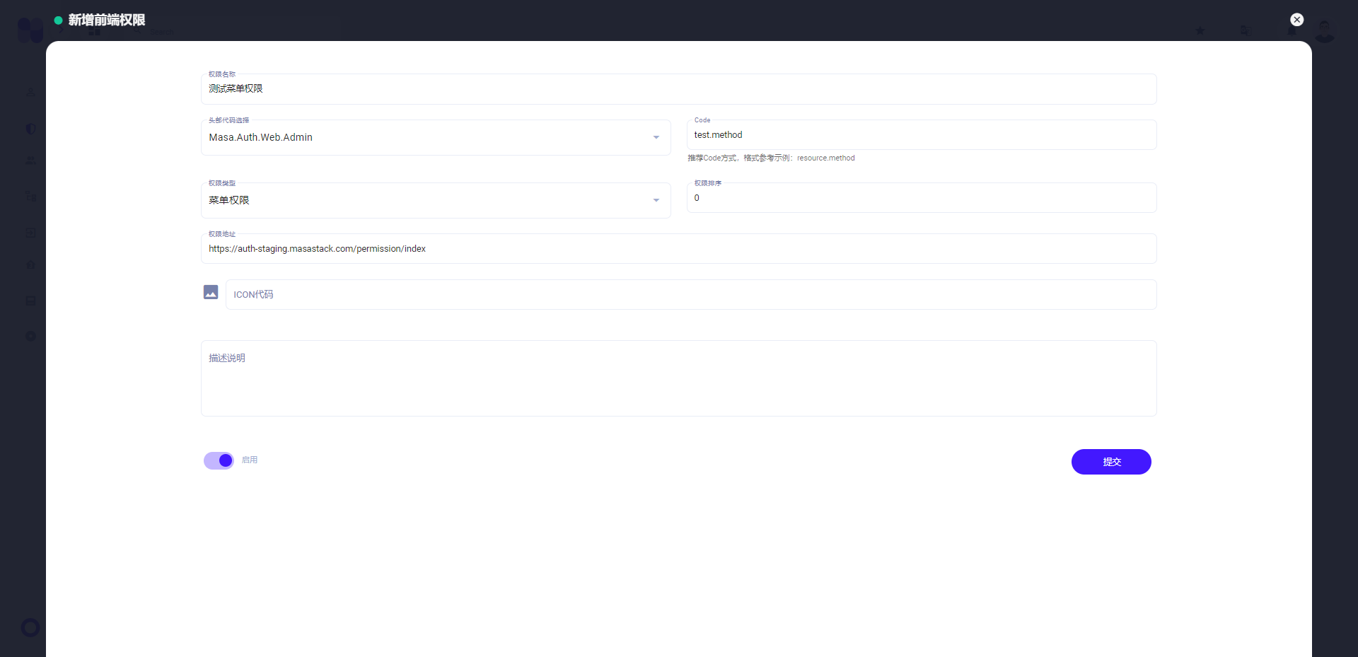Viewport: 1358px width, 657px height.
Task: Open the storage sidebar icon
Action: coord(30,301)
